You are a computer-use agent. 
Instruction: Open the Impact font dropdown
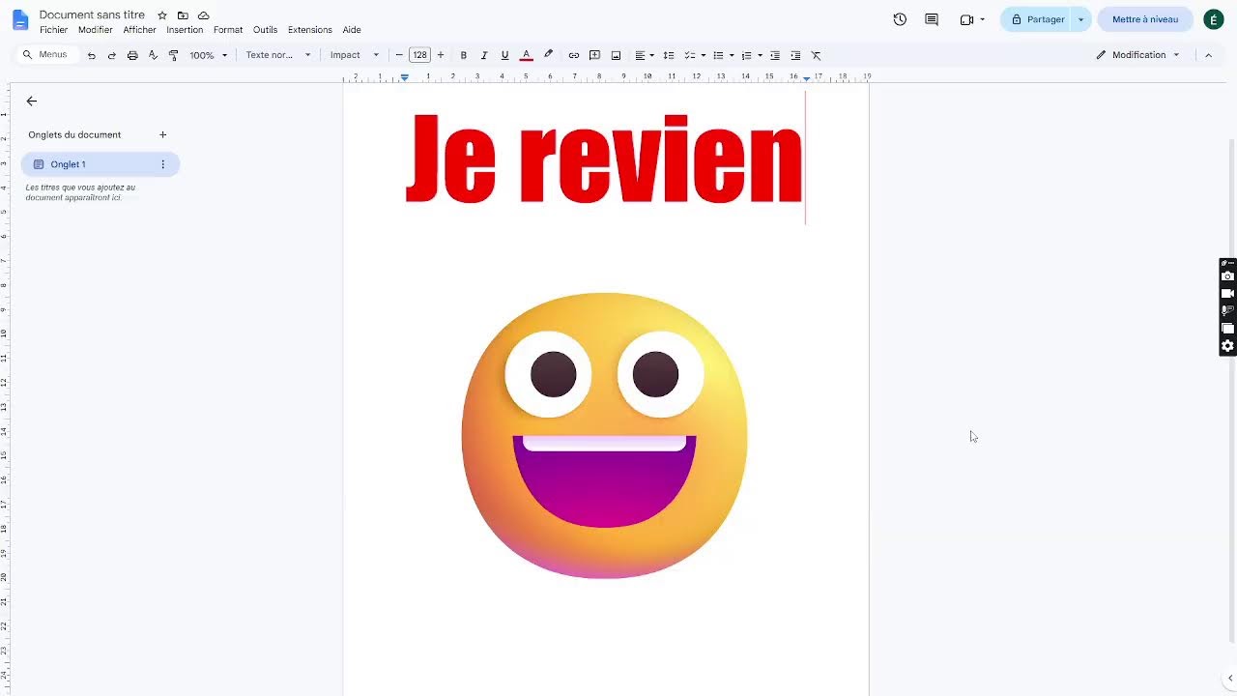(x=355, y=55)
